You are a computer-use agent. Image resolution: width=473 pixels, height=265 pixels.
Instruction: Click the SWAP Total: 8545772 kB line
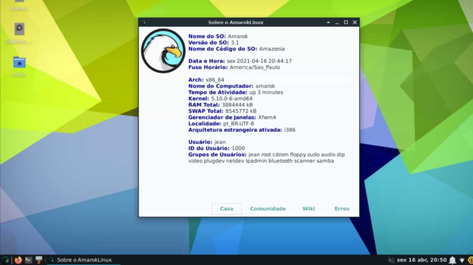222,111
